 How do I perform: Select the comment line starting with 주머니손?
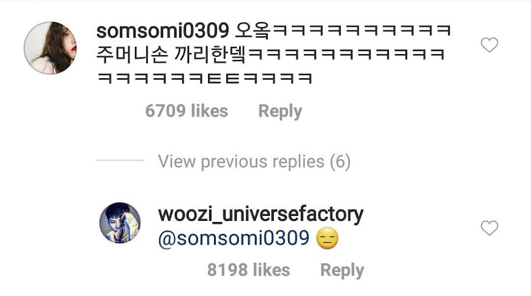click(270, 55)
